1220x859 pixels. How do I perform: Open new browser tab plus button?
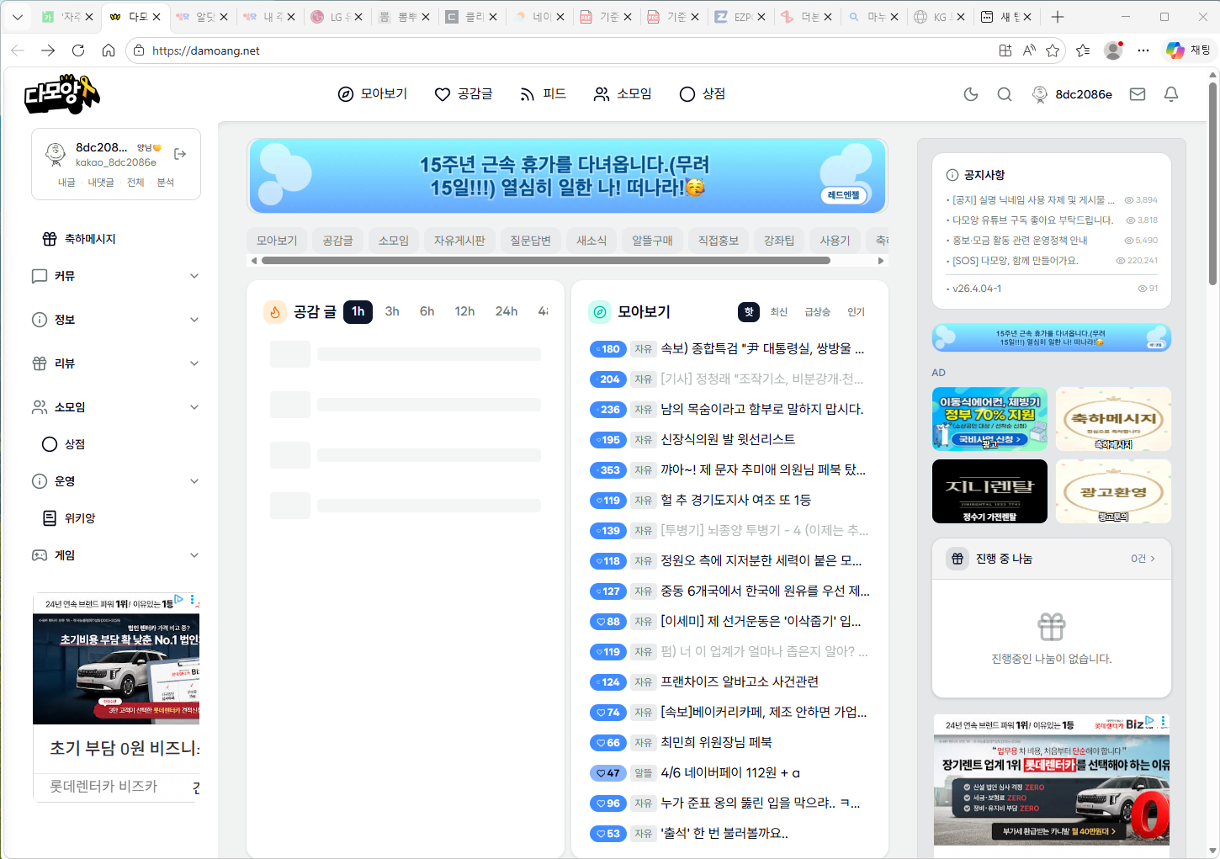[1058, 17]
